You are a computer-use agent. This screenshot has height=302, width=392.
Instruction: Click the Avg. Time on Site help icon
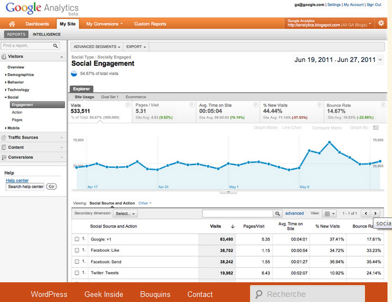[x=256, y=105]
